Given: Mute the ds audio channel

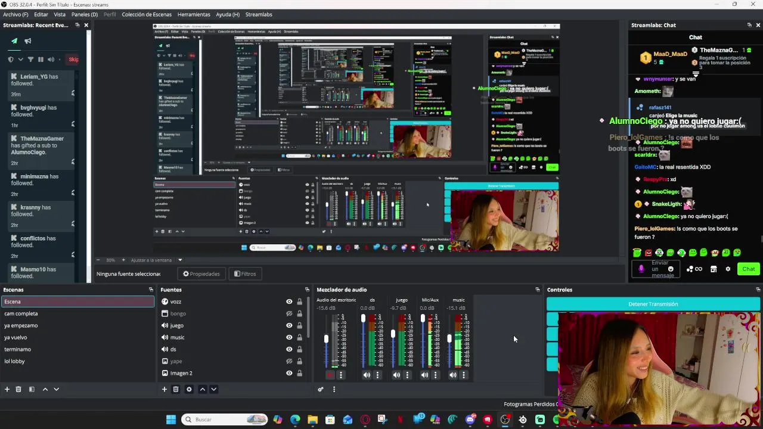Looking at the screenshot, I should (367, 375).
